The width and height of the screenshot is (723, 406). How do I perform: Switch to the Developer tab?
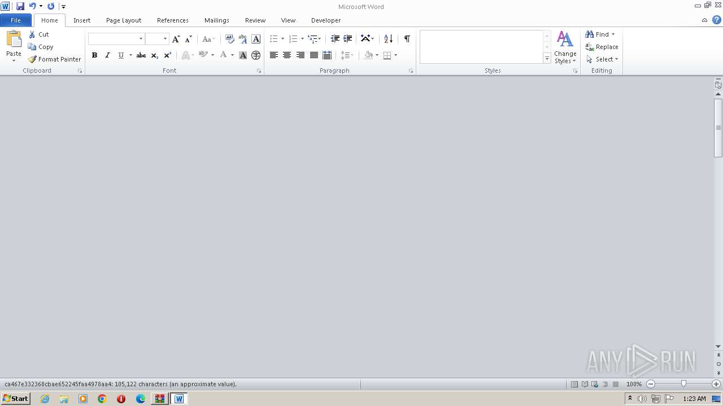pos(326,20)
